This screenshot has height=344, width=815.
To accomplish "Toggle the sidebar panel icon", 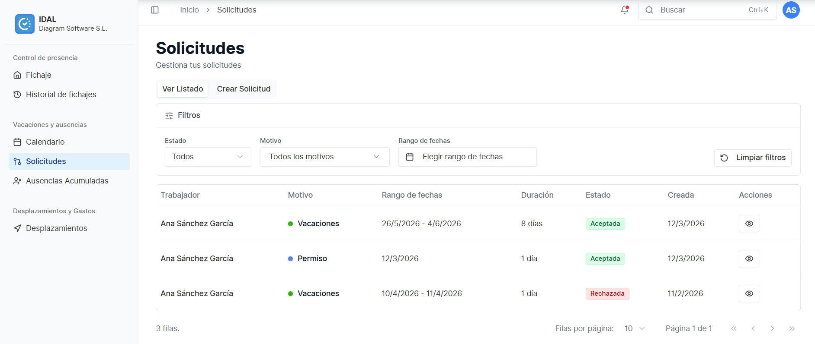I will 155,10.
